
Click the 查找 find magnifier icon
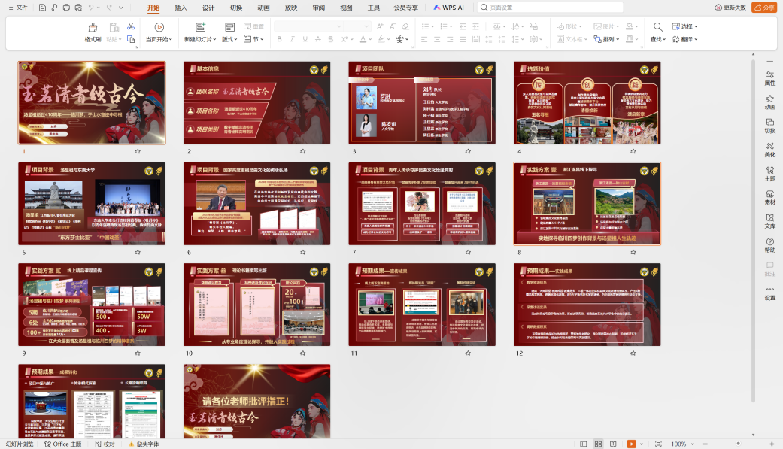658,27
